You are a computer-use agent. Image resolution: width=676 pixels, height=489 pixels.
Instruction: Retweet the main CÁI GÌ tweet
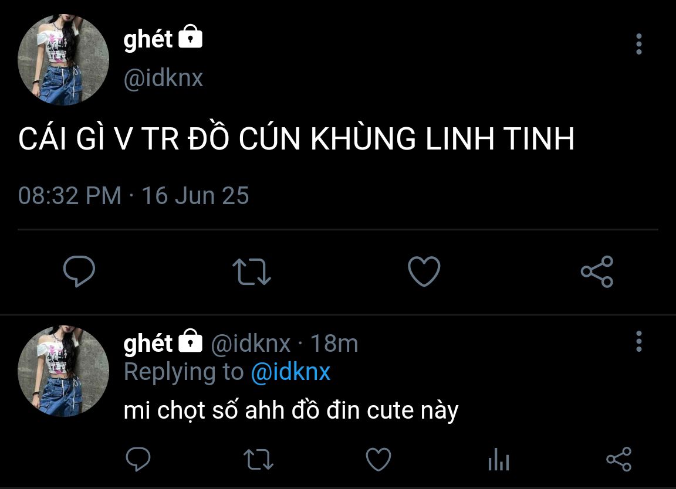(252, 271)
